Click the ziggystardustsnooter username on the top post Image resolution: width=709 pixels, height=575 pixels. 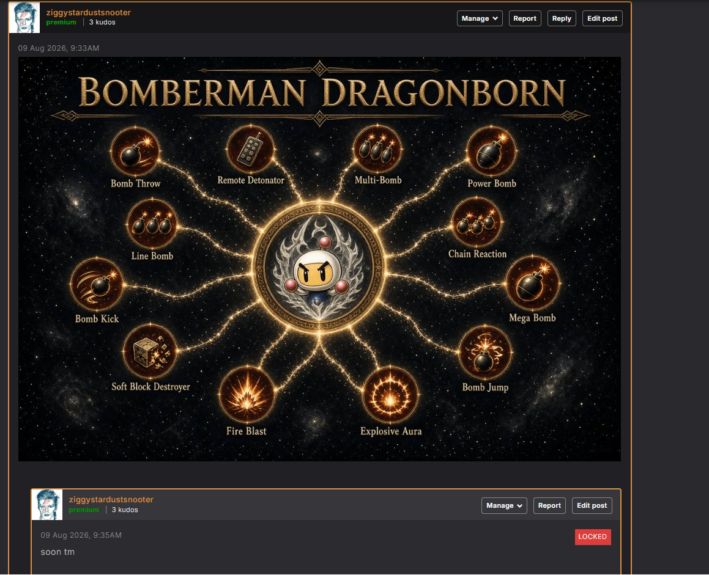tap(88, 12)
